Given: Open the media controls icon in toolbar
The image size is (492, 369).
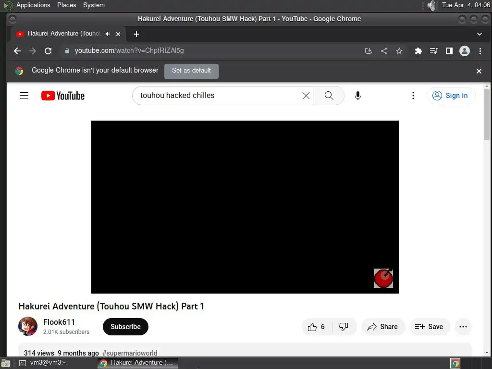Looking at the screenshot, I should click(434, 51).
